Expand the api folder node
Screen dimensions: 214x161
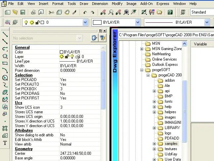click(154, 91)
